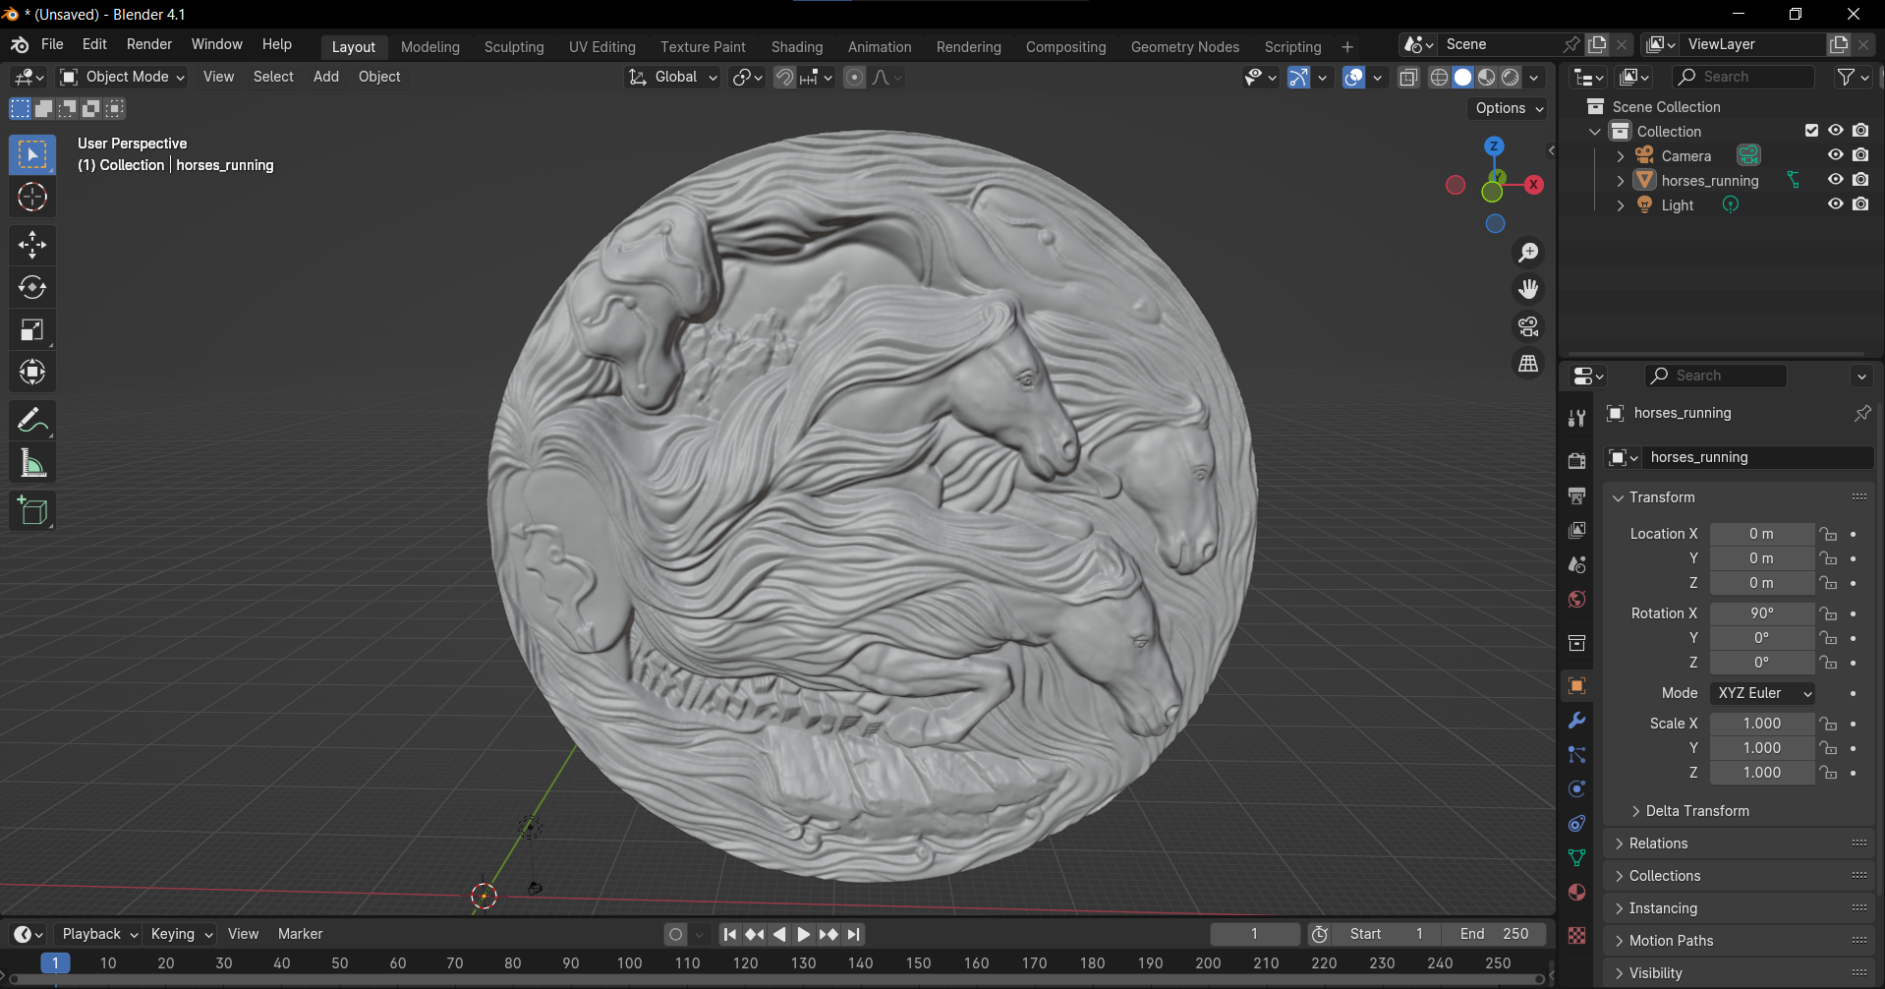The height and width of the screenshot is (989, 1885).
Task: Select the Add Cube tool
Action: tap(31, 511)
